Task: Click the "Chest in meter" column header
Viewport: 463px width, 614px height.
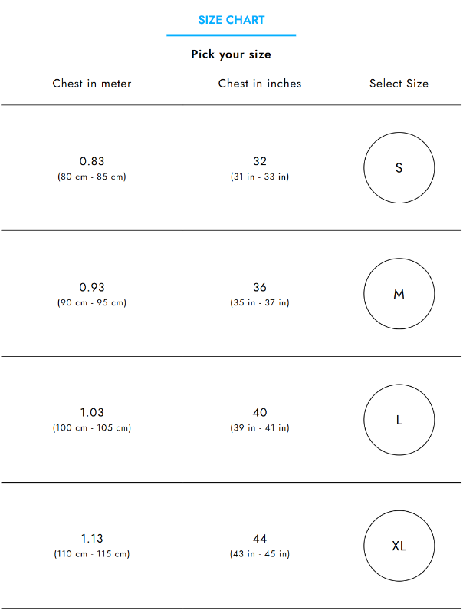Action: pos(92,84)
